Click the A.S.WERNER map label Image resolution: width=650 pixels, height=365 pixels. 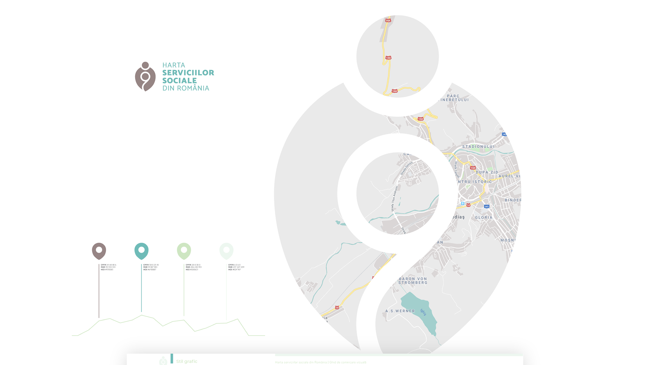400,311
